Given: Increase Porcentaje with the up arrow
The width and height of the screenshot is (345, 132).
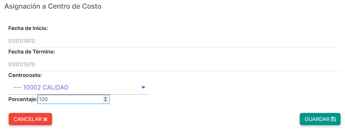Looking at the screenshot, I should click(x=105, y=98).
